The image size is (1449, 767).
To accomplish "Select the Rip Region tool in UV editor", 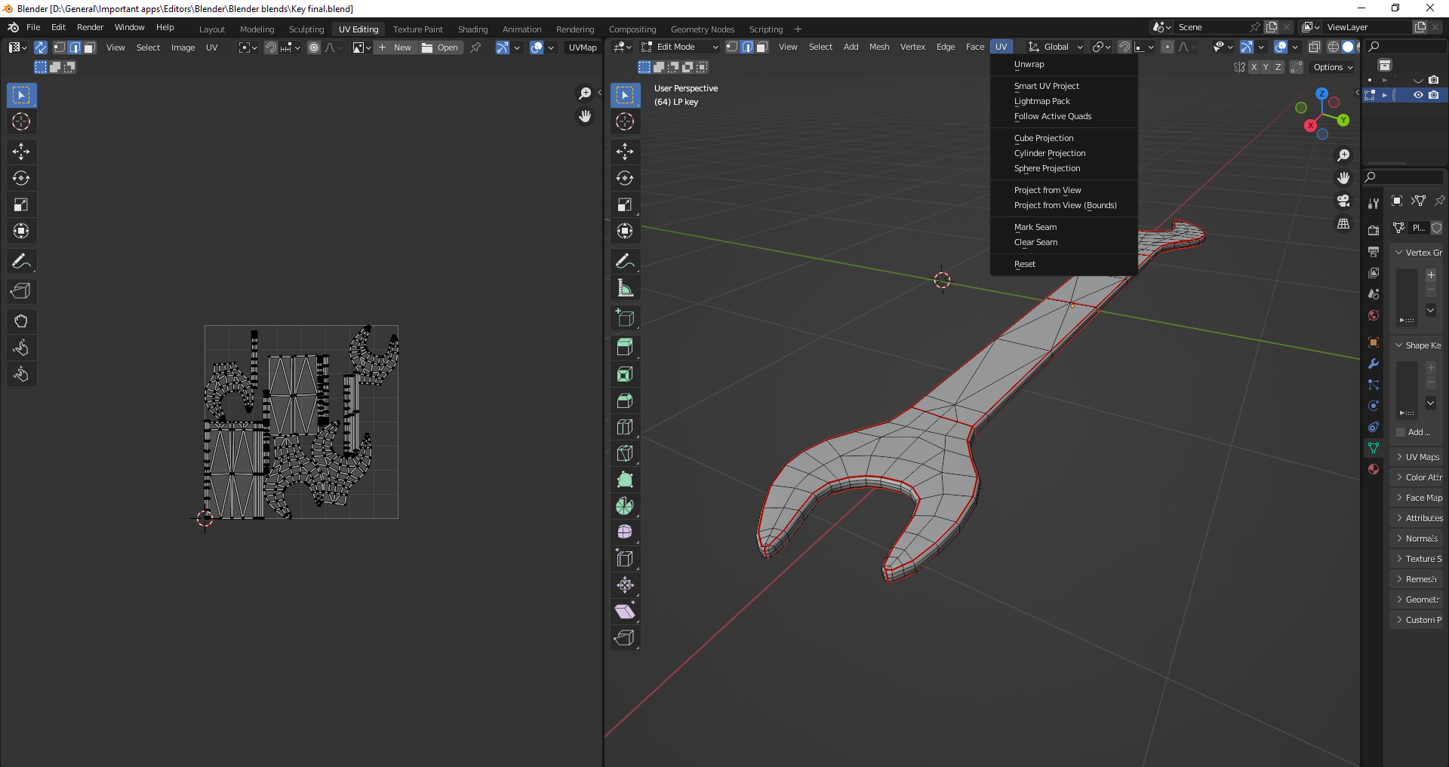I will click(x=21, y=291).
